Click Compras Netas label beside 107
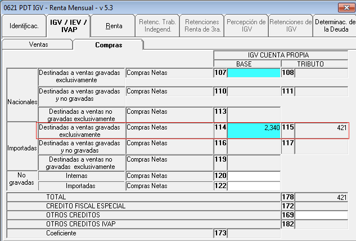Image resolution: width=356 pixels, height=241 pixels. tap(147, 73)
